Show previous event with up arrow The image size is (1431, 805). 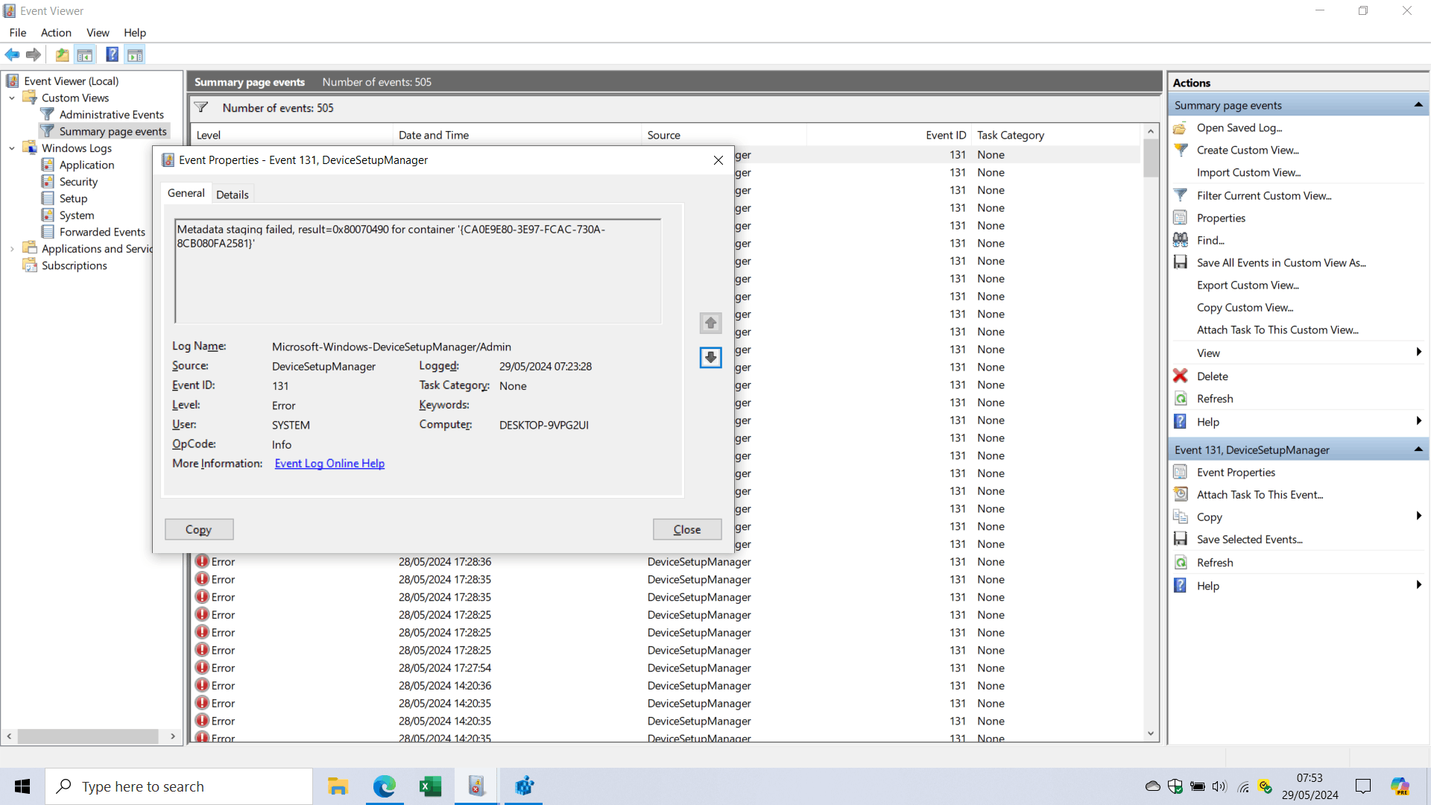(710, 323)
